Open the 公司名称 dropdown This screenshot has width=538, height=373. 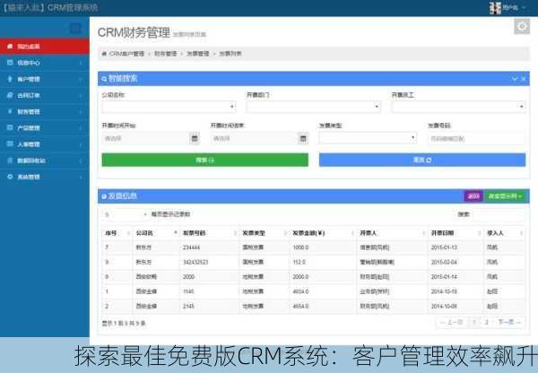tap(169, 107)
